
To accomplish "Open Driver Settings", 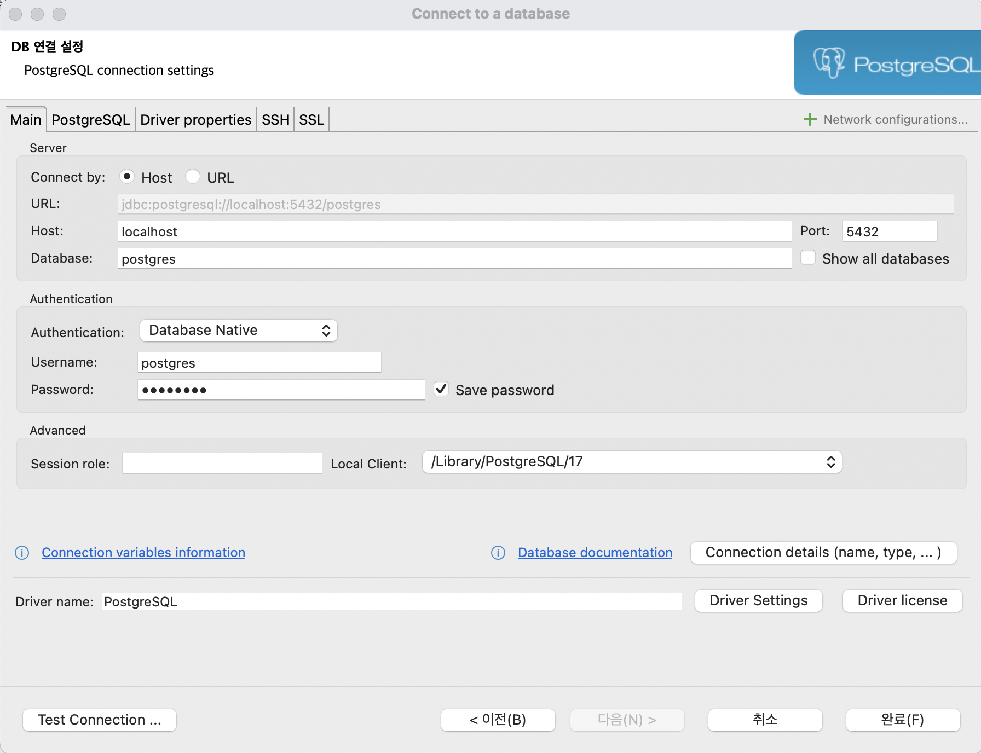I will tap(759, 601).
